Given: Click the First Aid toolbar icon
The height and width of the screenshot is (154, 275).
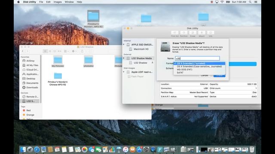Looking at the screenshot, I should point(175,33).
